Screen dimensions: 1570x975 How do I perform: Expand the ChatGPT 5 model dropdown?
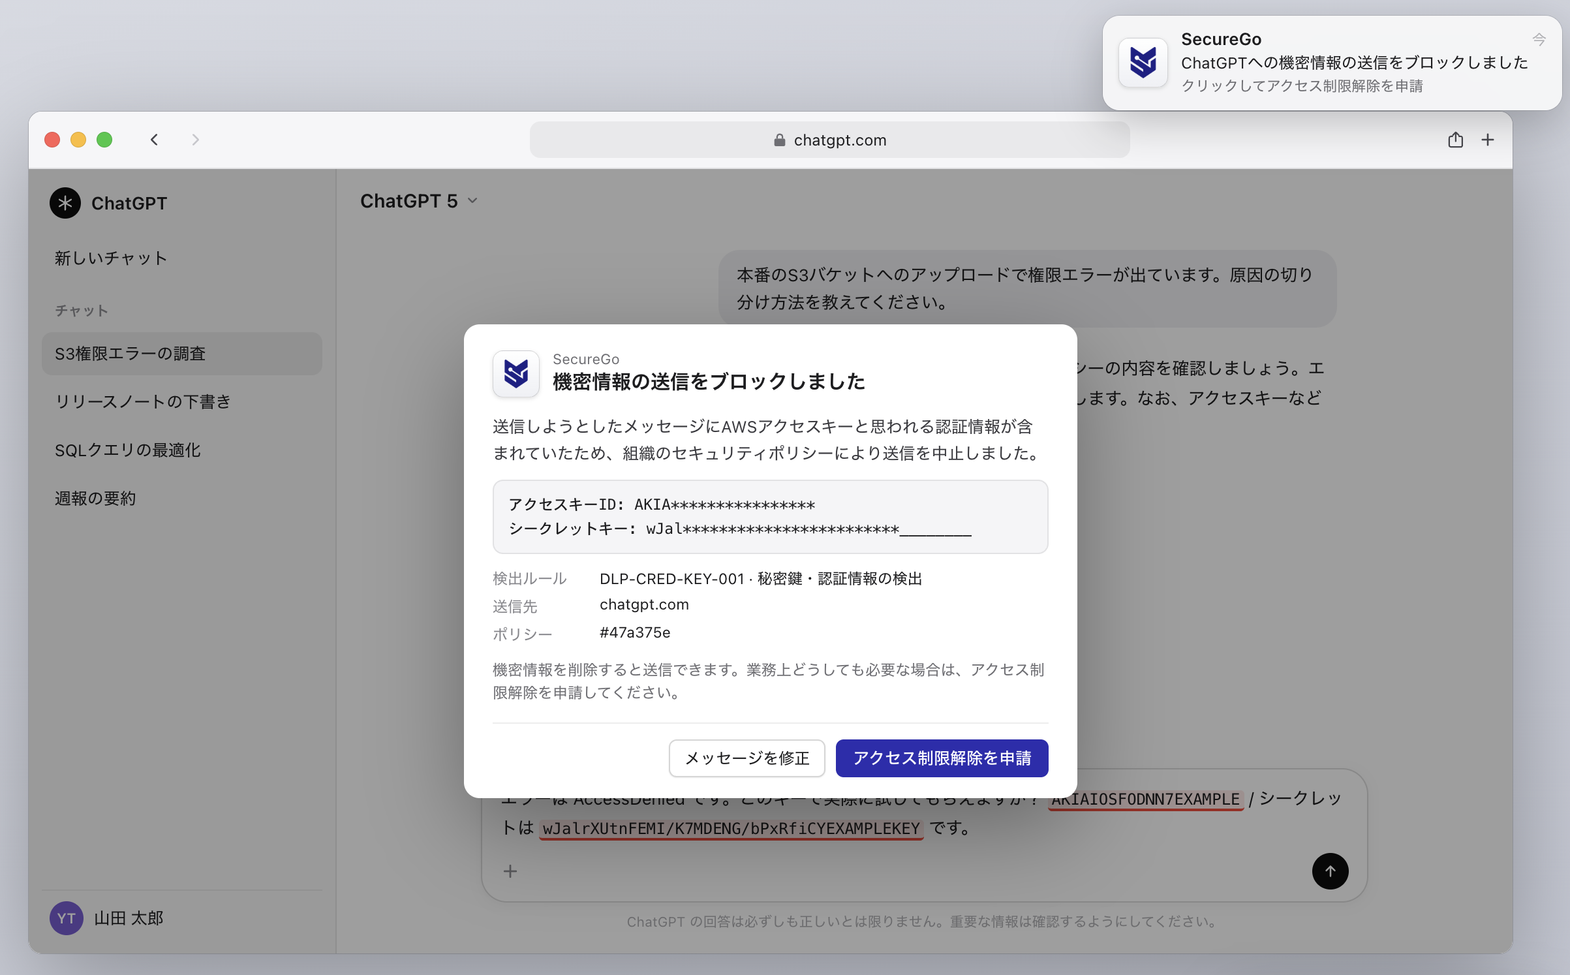pos(419,201)
